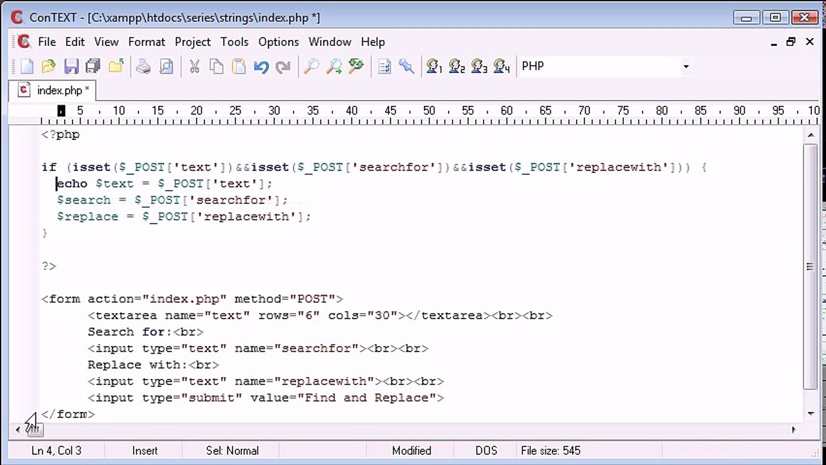The height and width of the screenshot is (465, 826).
Task: Open the Edit menu
Action: coord(74,42)
